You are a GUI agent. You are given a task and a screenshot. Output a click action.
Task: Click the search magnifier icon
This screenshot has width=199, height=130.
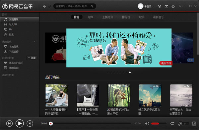click(92, 6)
